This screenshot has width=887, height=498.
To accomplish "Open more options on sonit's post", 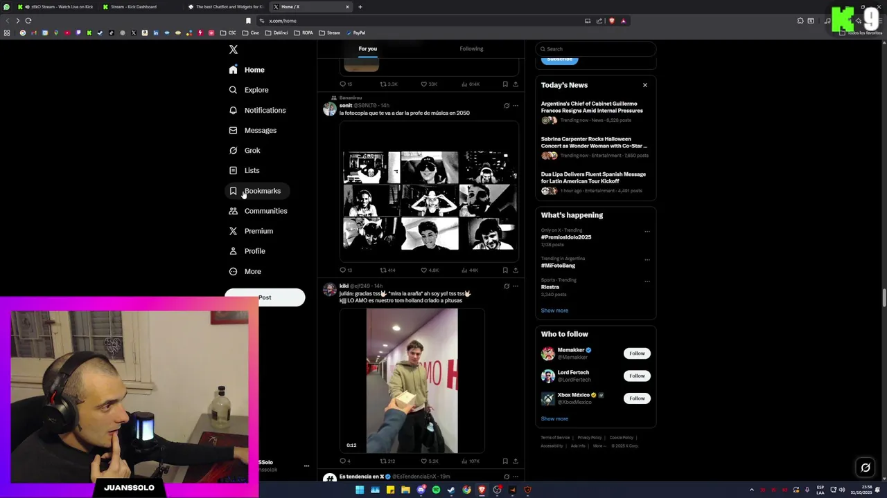I will [x=516, y=106].
